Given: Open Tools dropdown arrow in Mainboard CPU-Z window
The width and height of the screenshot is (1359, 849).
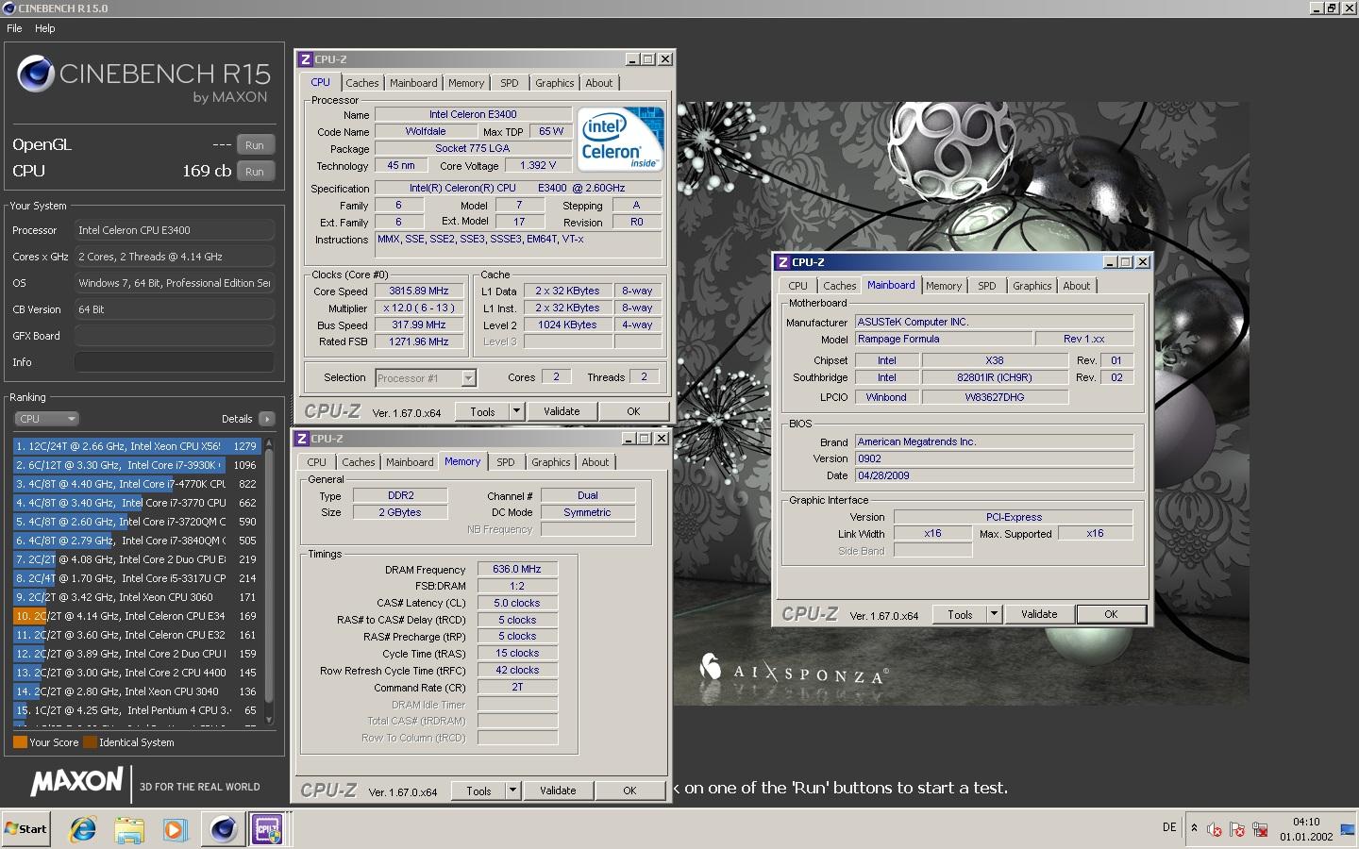Looking at the screenshot, I should click(994, 614).
